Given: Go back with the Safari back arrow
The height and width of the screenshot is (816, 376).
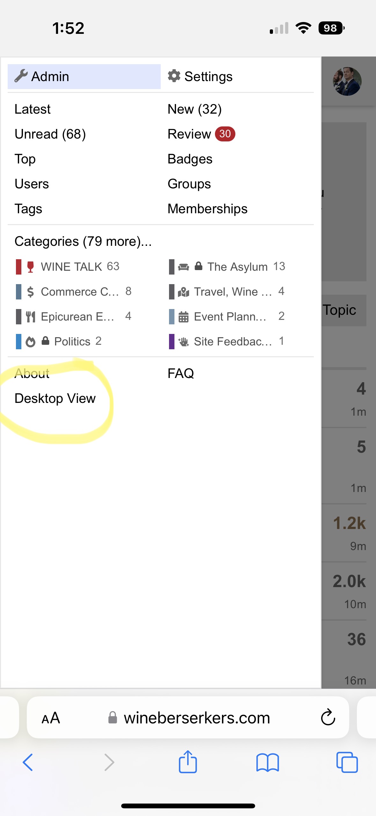Looking at the screenshot, I should [x=28, y=762].
